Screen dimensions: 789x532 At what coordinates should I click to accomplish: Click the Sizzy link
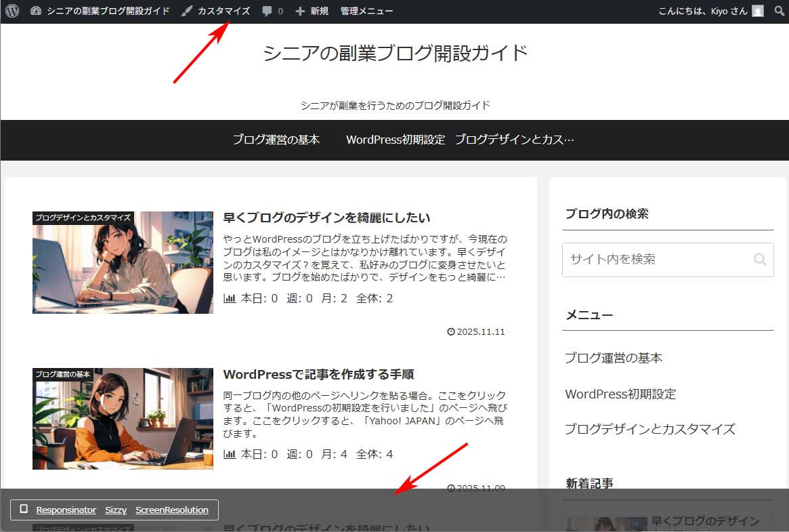click(115, 510)
